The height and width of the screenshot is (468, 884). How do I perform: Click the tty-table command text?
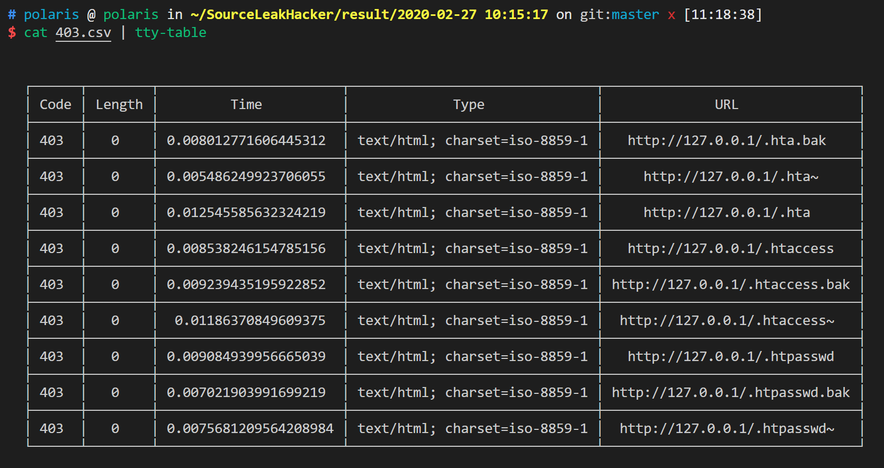point(171,33)
